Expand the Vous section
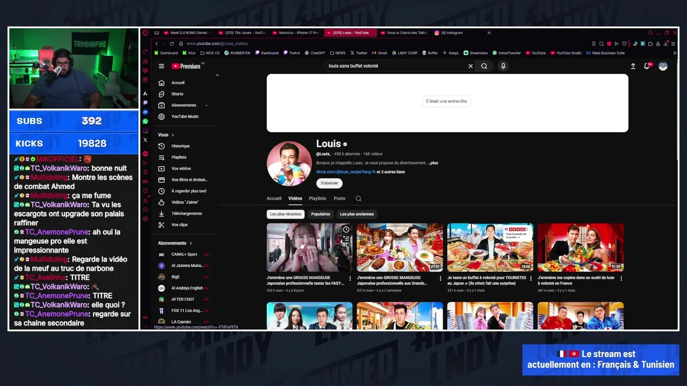The image size is (687, 386). (166, 135)
